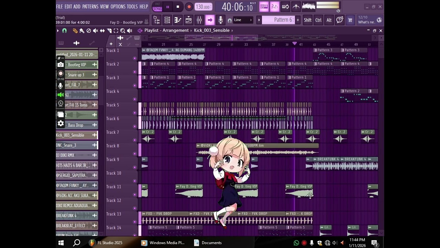This screenshot has height=248, width=440.
Task: Open the TOOLS menu
Action: [x=132, y=7]
